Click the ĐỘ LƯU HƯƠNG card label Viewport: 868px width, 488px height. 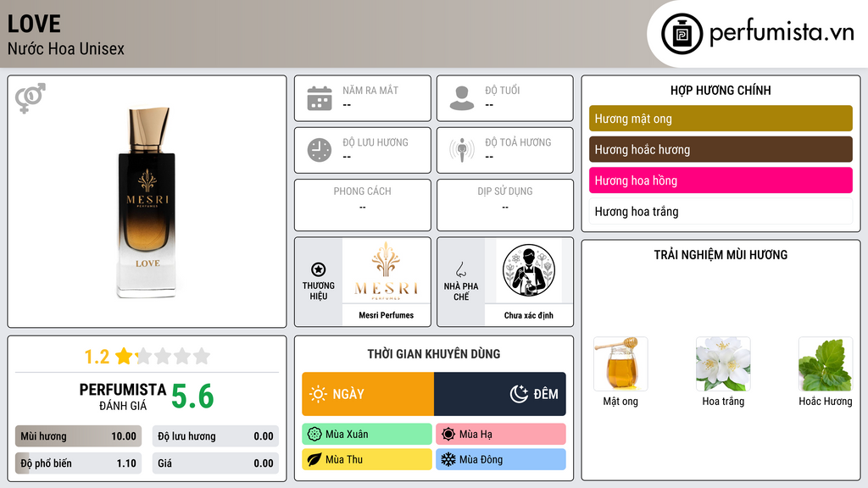pyautogui.click(x=376, y=142)
